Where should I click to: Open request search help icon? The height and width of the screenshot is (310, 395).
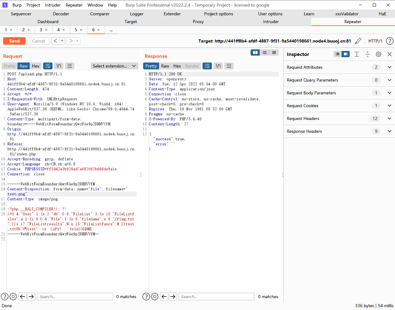click(5, 297)
